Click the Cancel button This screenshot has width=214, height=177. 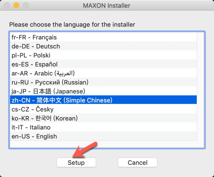pos(138,162)
